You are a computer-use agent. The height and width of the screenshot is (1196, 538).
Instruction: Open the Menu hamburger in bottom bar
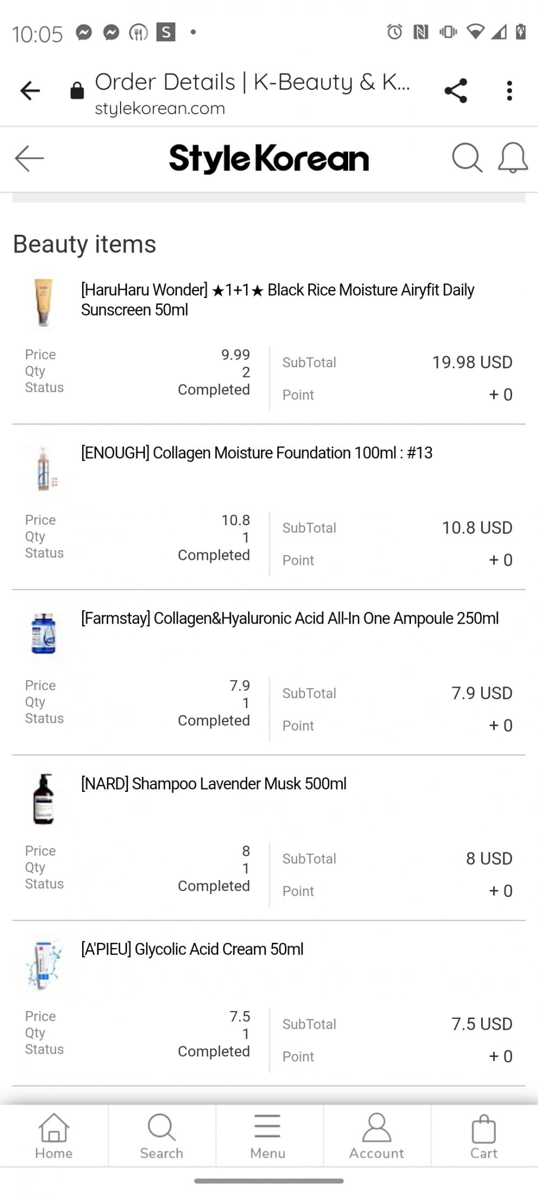268,1136
